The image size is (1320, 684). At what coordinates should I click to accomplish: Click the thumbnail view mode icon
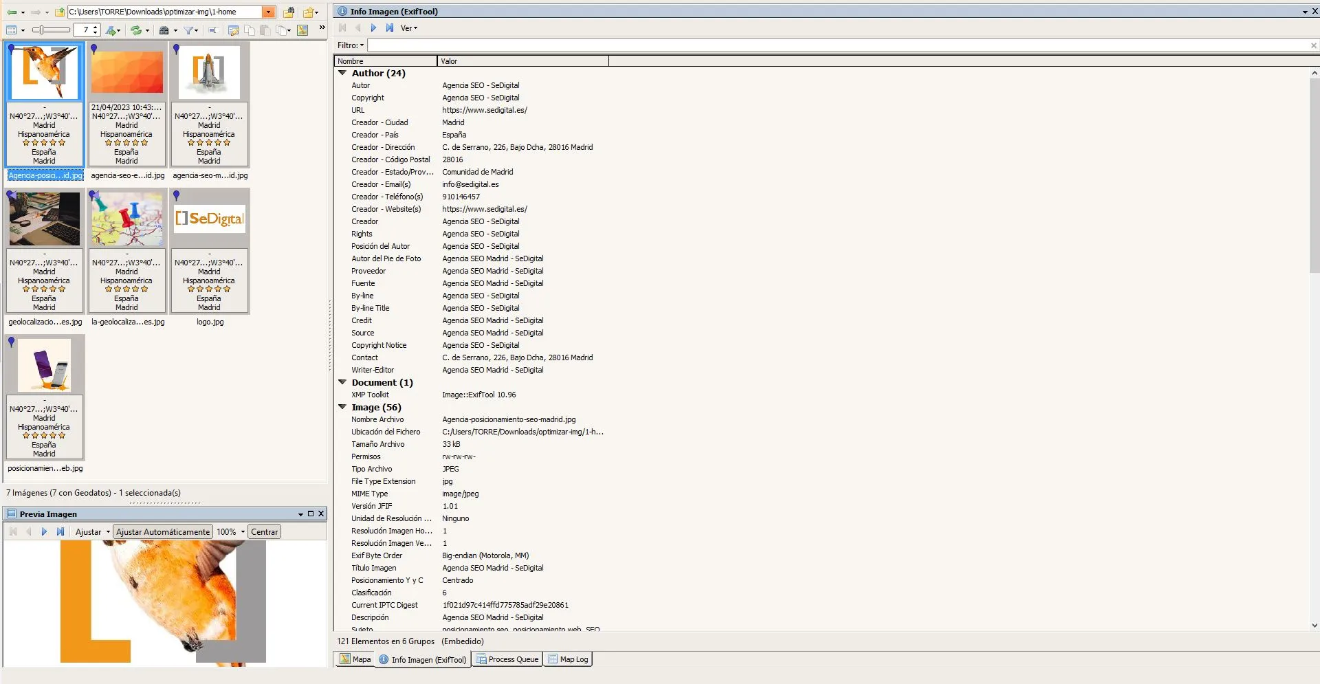tap(12, 30)
